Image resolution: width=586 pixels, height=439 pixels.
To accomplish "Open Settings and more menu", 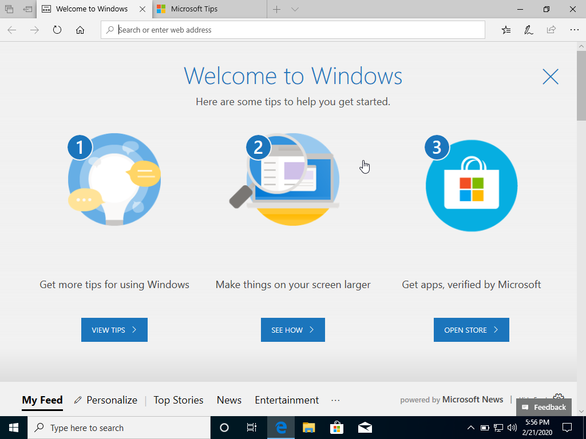I will (575, 30).
